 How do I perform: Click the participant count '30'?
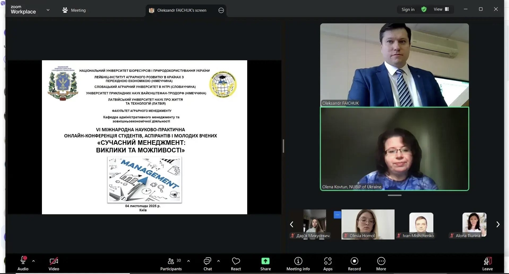pyautogui.click(x=179, y=260)
